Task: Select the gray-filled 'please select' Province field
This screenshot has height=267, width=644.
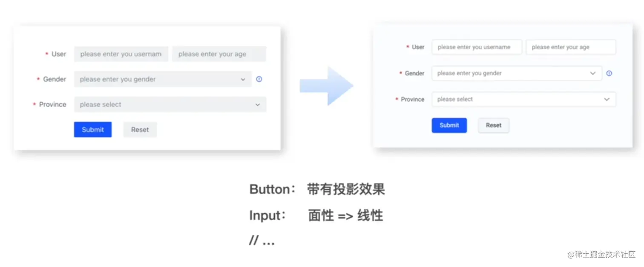Action: point(170,105)
